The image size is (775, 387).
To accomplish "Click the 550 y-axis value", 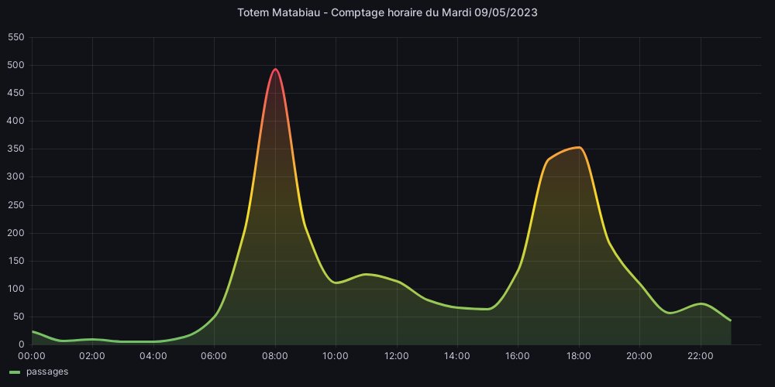I will 17,37.
